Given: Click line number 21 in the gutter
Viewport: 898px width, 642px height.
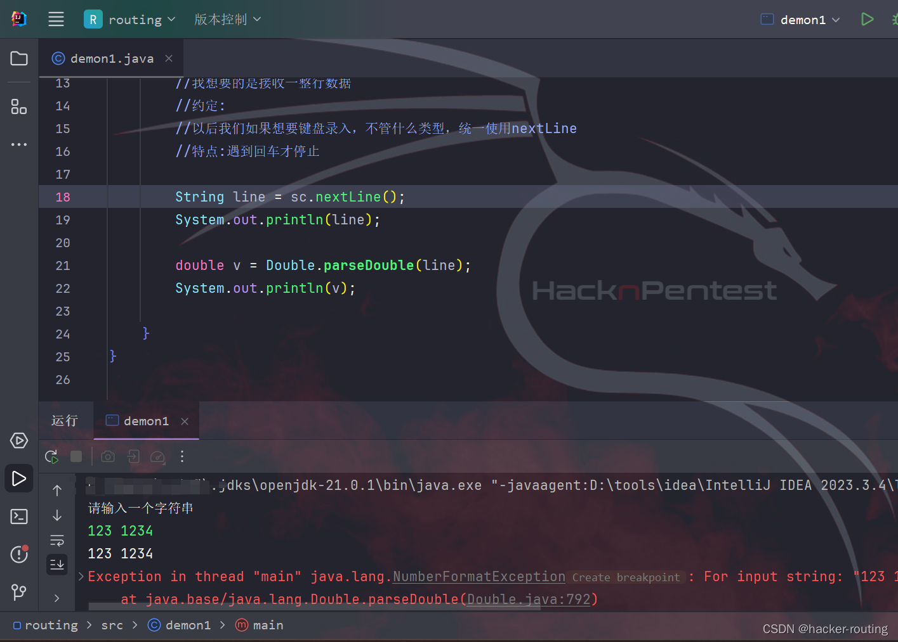Looking at the screenshot, I should tap(63, 266).
